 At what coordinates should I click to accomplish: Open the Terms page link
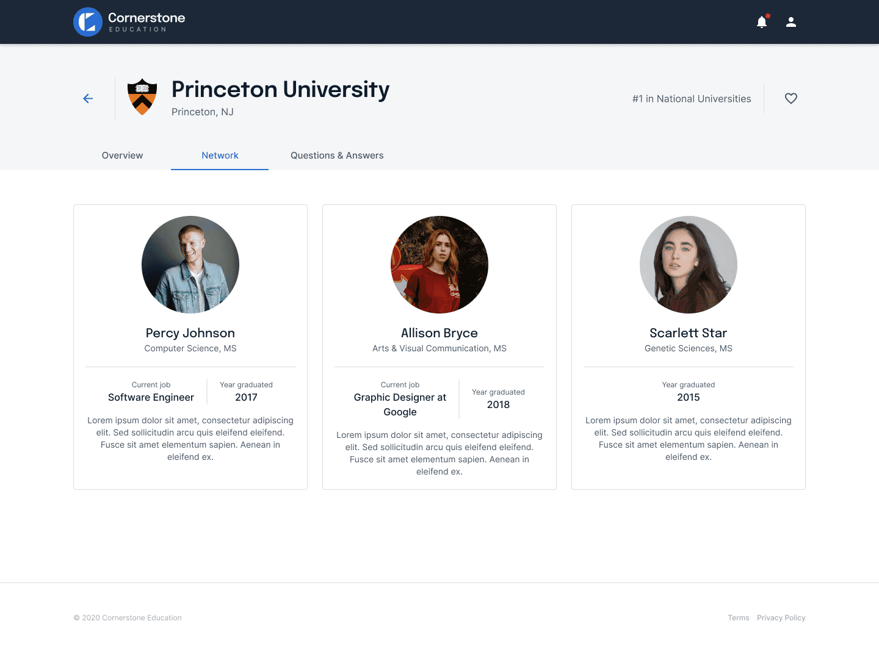[x=739, y=618]
